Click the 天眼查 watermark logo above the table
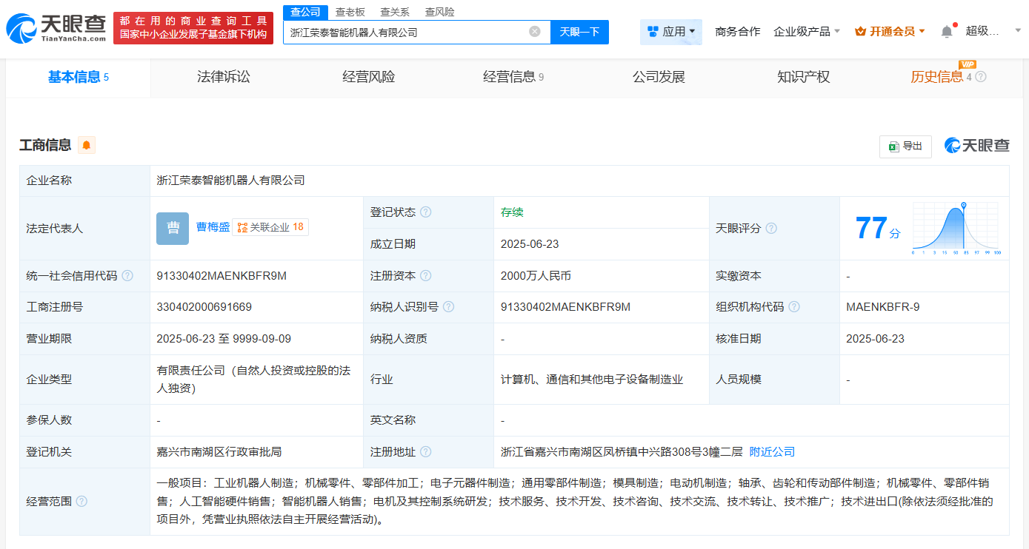This screenshot has width=1029, height=549. click(x=976, y=145)
